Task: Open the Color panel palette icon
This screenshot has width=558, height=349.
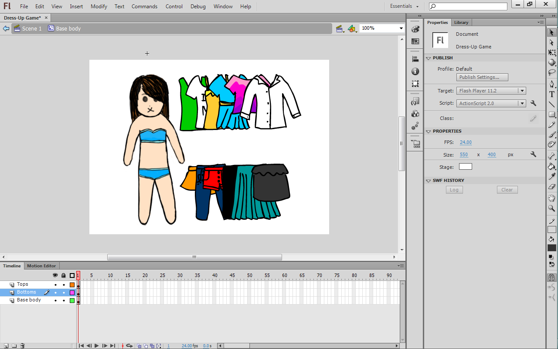Action: pos(415,29)
